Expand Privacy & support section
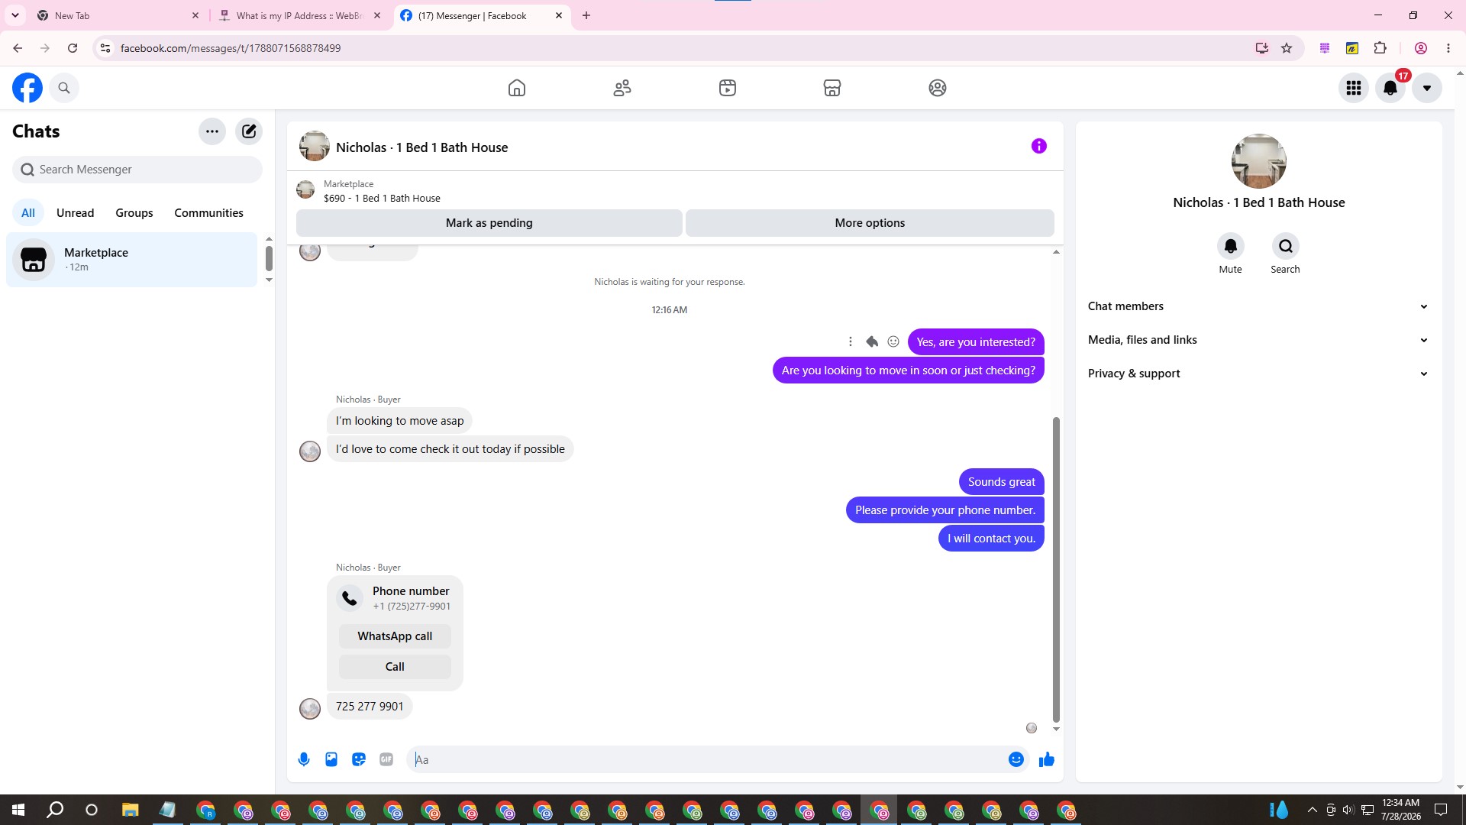 pyautogui.click(x=1258, y=374)
